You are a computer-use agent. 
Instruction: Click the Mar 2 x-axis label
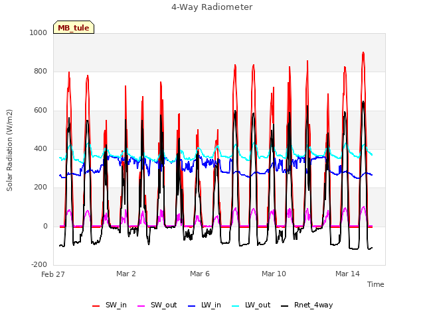point(126,274)
